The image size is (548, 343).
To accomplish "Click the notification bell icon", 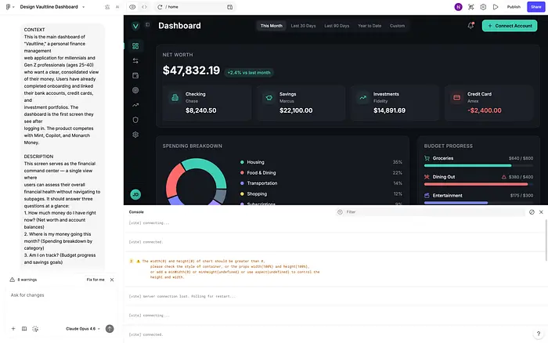I will pyautogui.click(x=471, y=26).
